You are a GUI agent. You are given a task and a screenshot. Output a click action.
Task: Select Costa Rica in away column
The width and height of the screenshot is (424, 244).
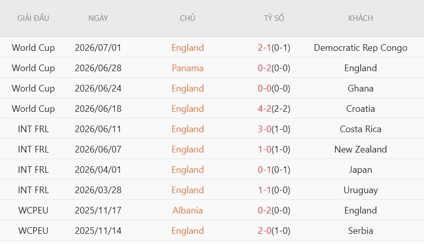pos(360,129)
